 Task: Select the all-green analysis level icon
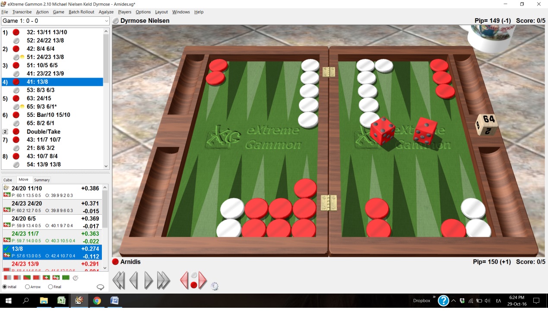click(66, 278)
